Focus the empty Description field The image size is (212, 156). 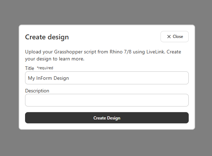coord(107,100)
